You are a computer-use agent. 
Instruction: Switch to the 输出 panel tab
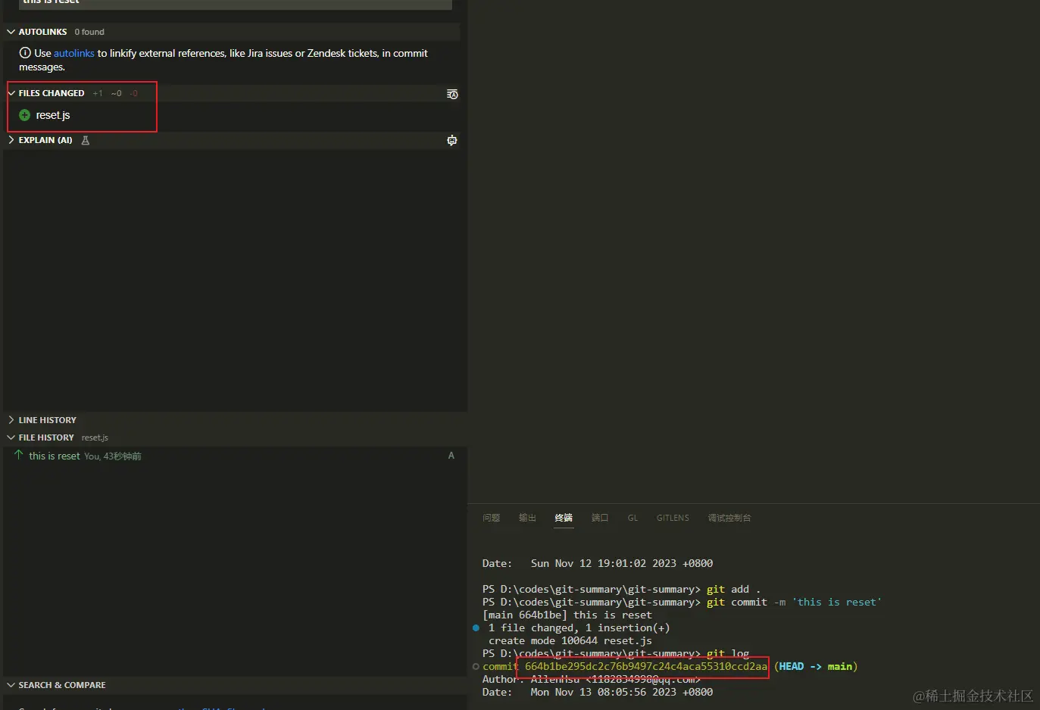(x=528, y=518)
